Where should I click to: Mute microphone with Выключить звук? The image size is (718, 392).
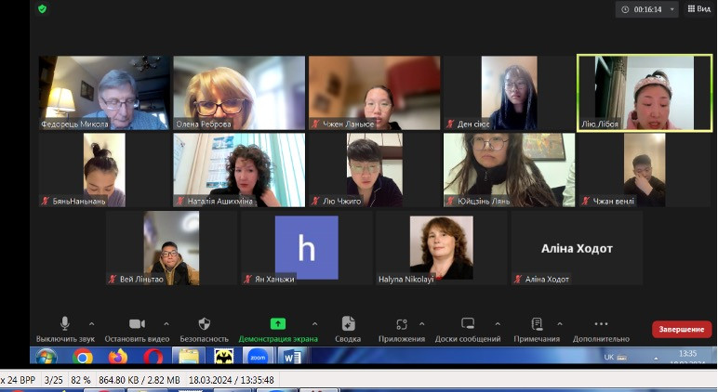(65, 329)
